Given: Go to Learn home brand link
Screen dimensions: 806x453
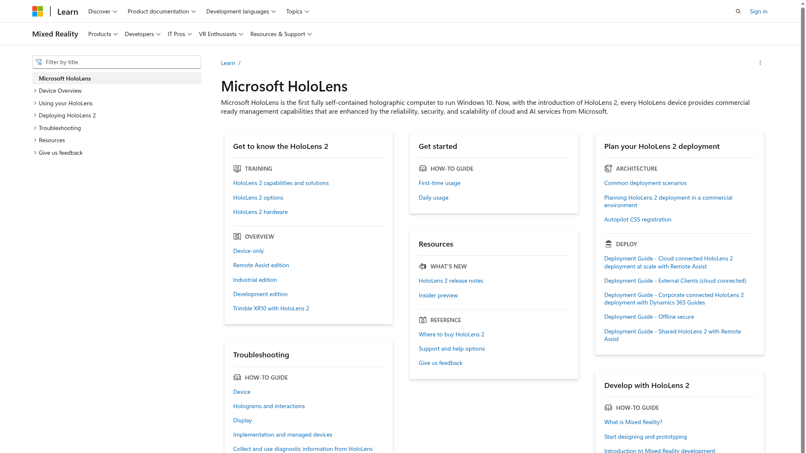Looking at the screenshot, I should tap(68, 12).
